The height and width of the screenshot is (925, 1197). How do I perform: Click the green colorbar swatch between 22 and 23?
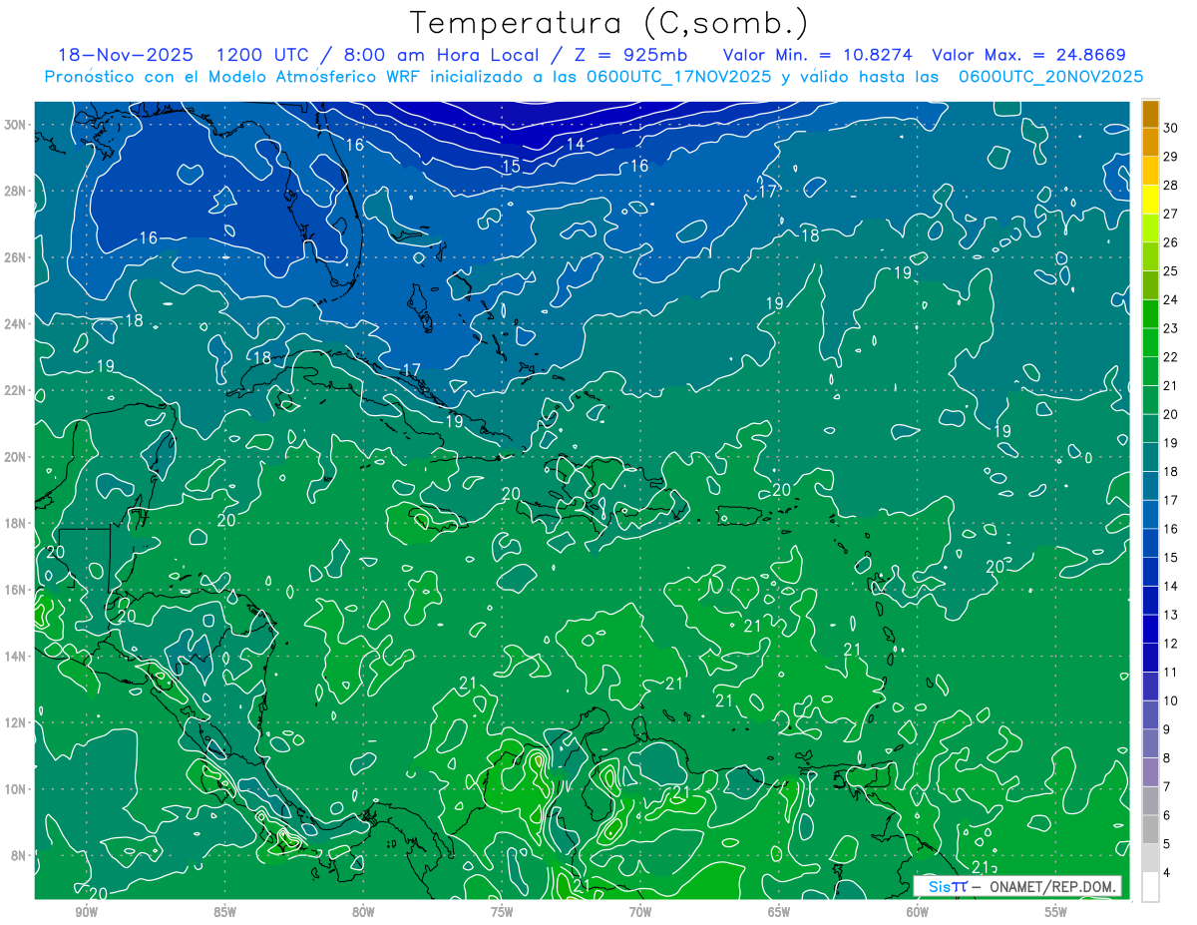[1150, 342]
